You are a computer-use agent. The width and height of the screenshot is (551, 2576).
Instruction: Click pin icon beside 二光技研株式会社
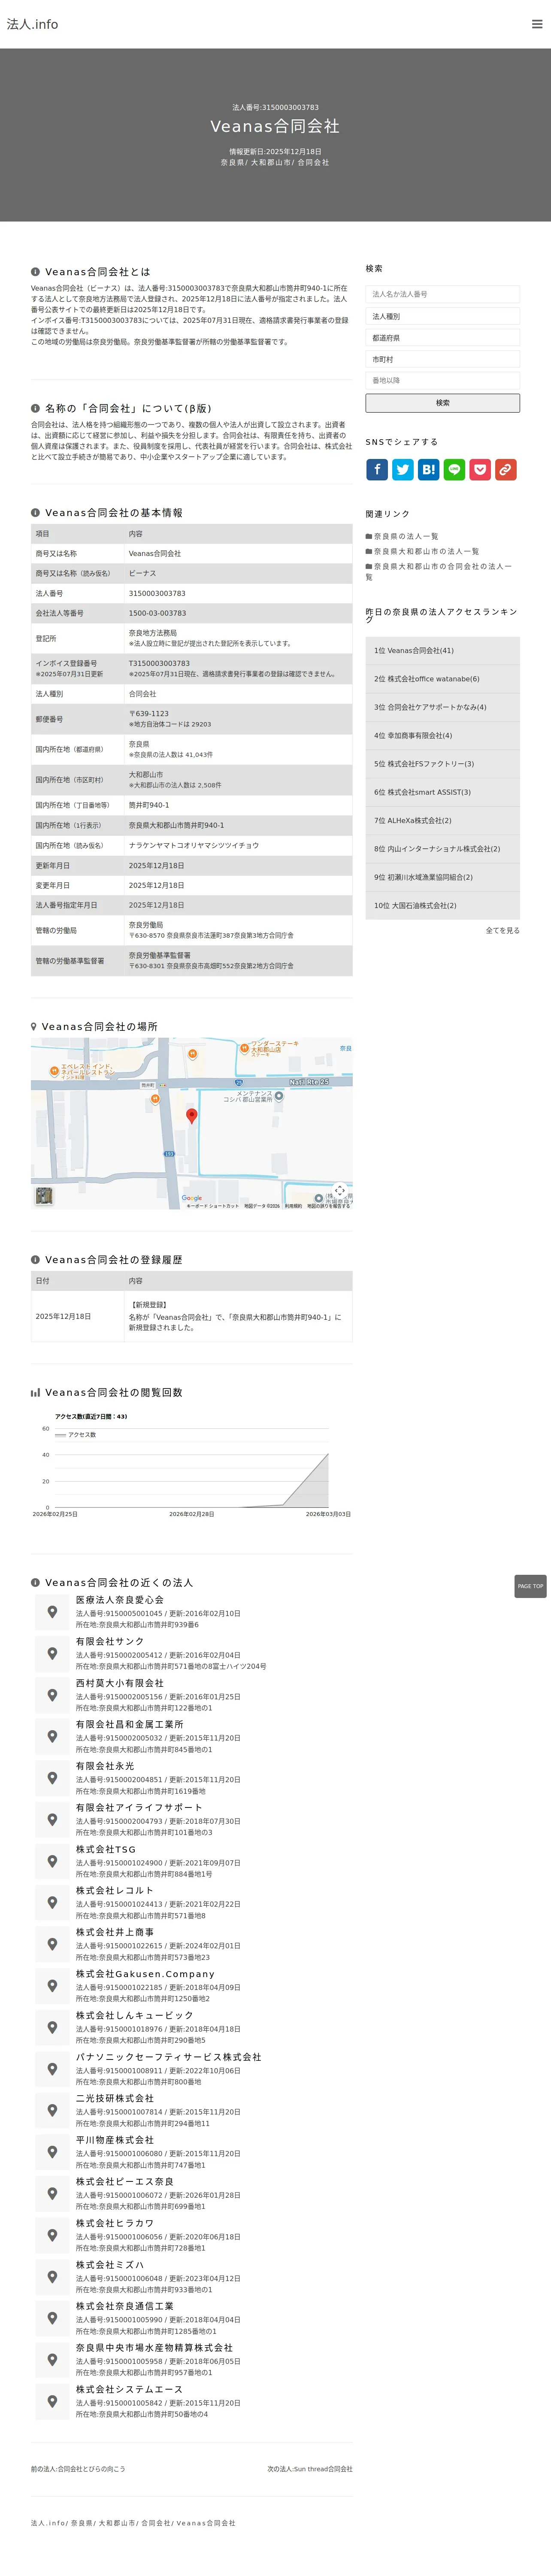tap(52, 2110)
